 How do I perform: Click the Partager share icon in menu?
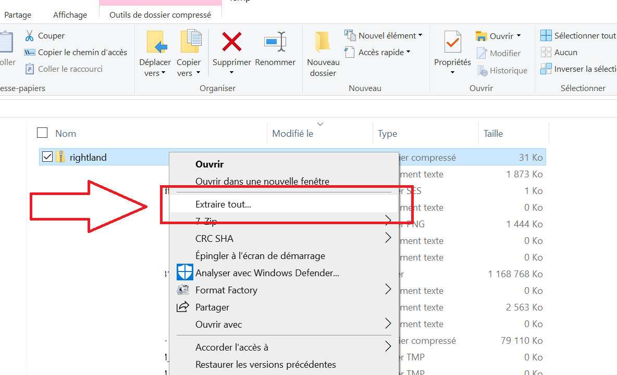(x=183, y=307)
